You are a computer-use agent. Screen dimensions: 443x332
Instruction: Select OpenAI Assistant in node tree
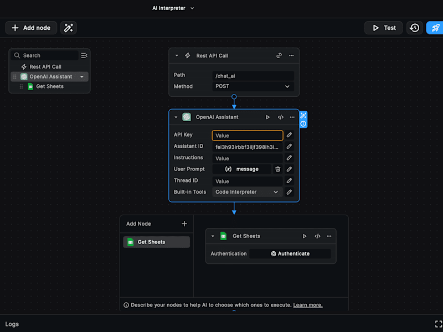pyautogui.click(x=50, y=76)
